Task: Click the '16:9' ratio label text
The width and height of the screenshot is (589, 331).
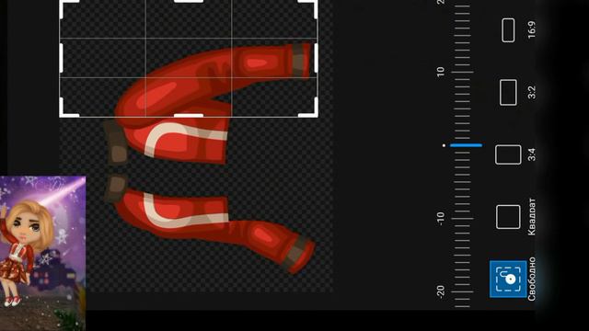Action: point(532,29)
